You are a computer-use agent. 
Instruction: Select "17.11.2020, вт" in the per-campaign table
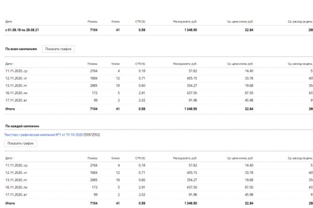pyautogui.click(x=16, y=194)
